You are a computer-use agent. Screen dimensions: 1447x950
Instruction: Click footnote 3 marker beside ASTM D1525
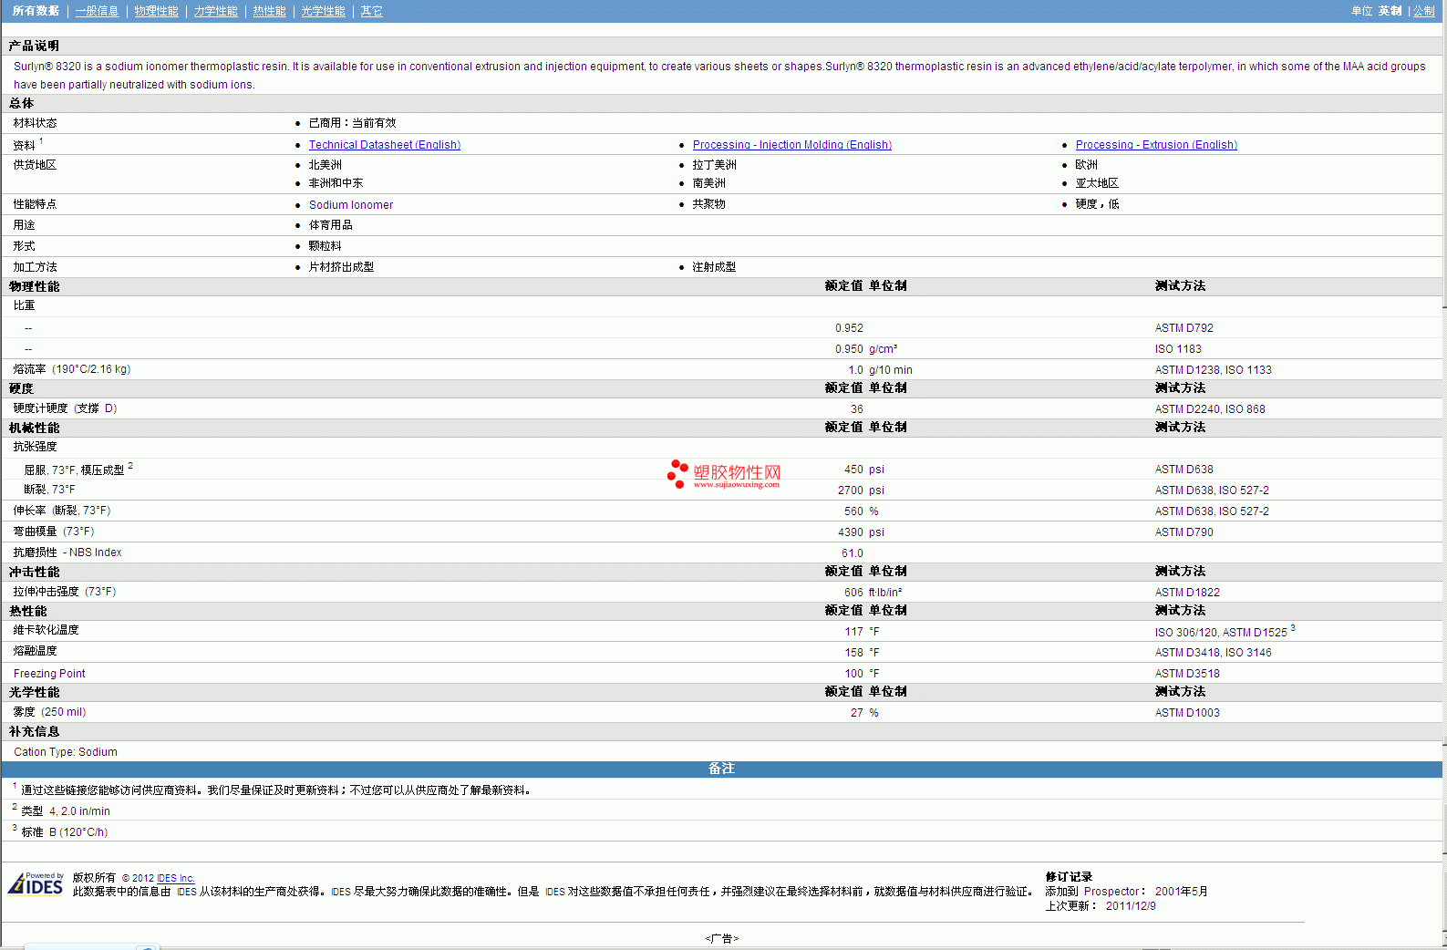point(1292,628)
